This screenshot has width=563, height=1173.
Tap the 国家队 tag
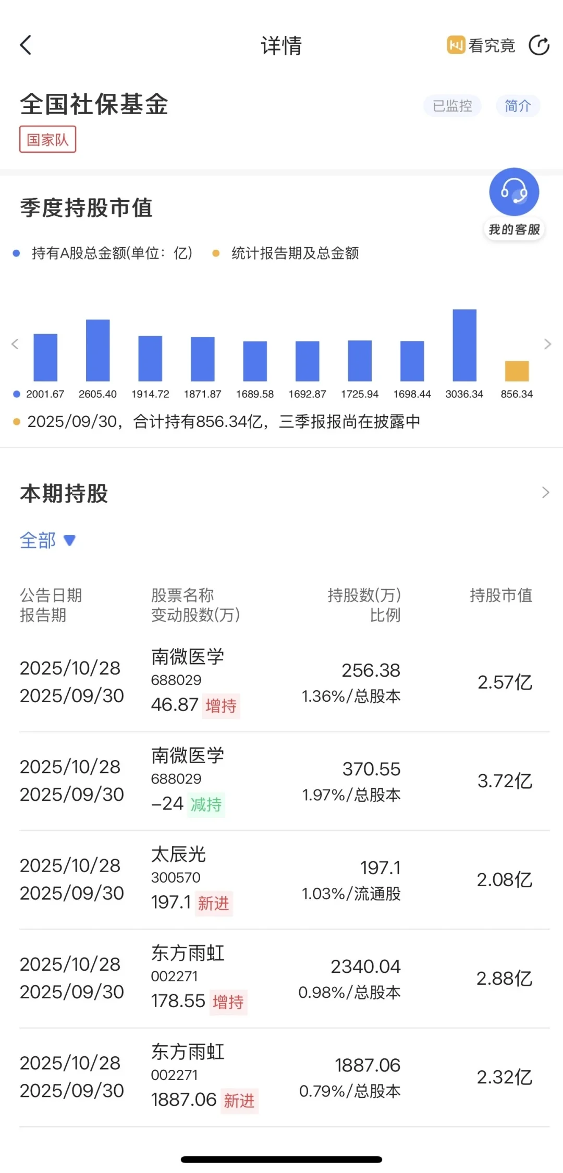pos(48,139)
